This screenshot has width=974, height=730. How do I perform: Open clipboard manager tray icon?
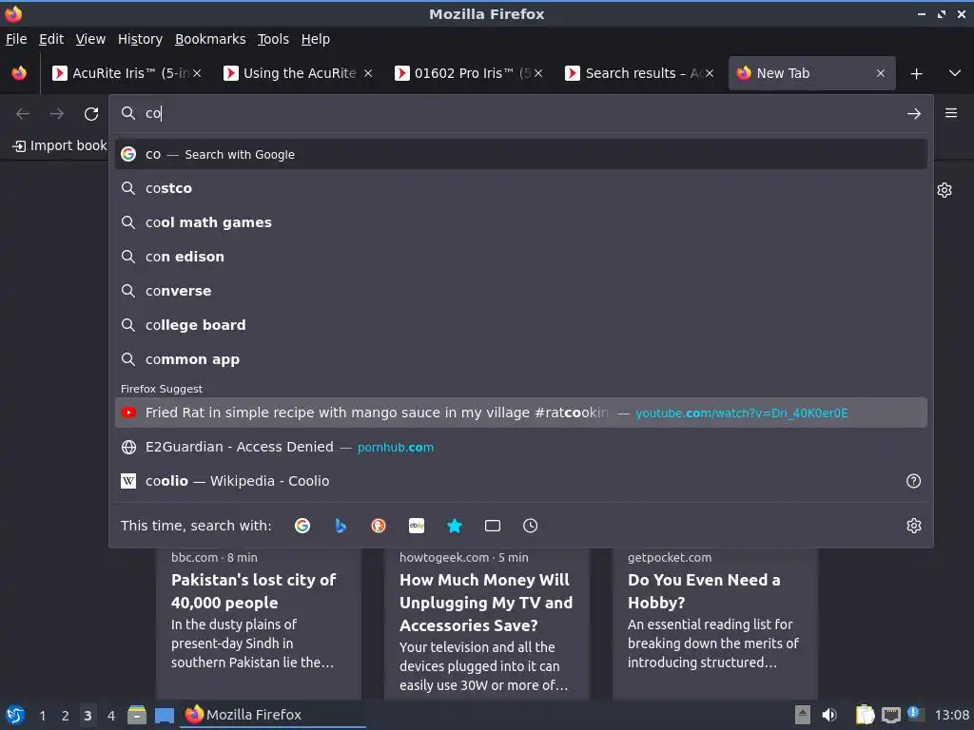click(865, 715)
